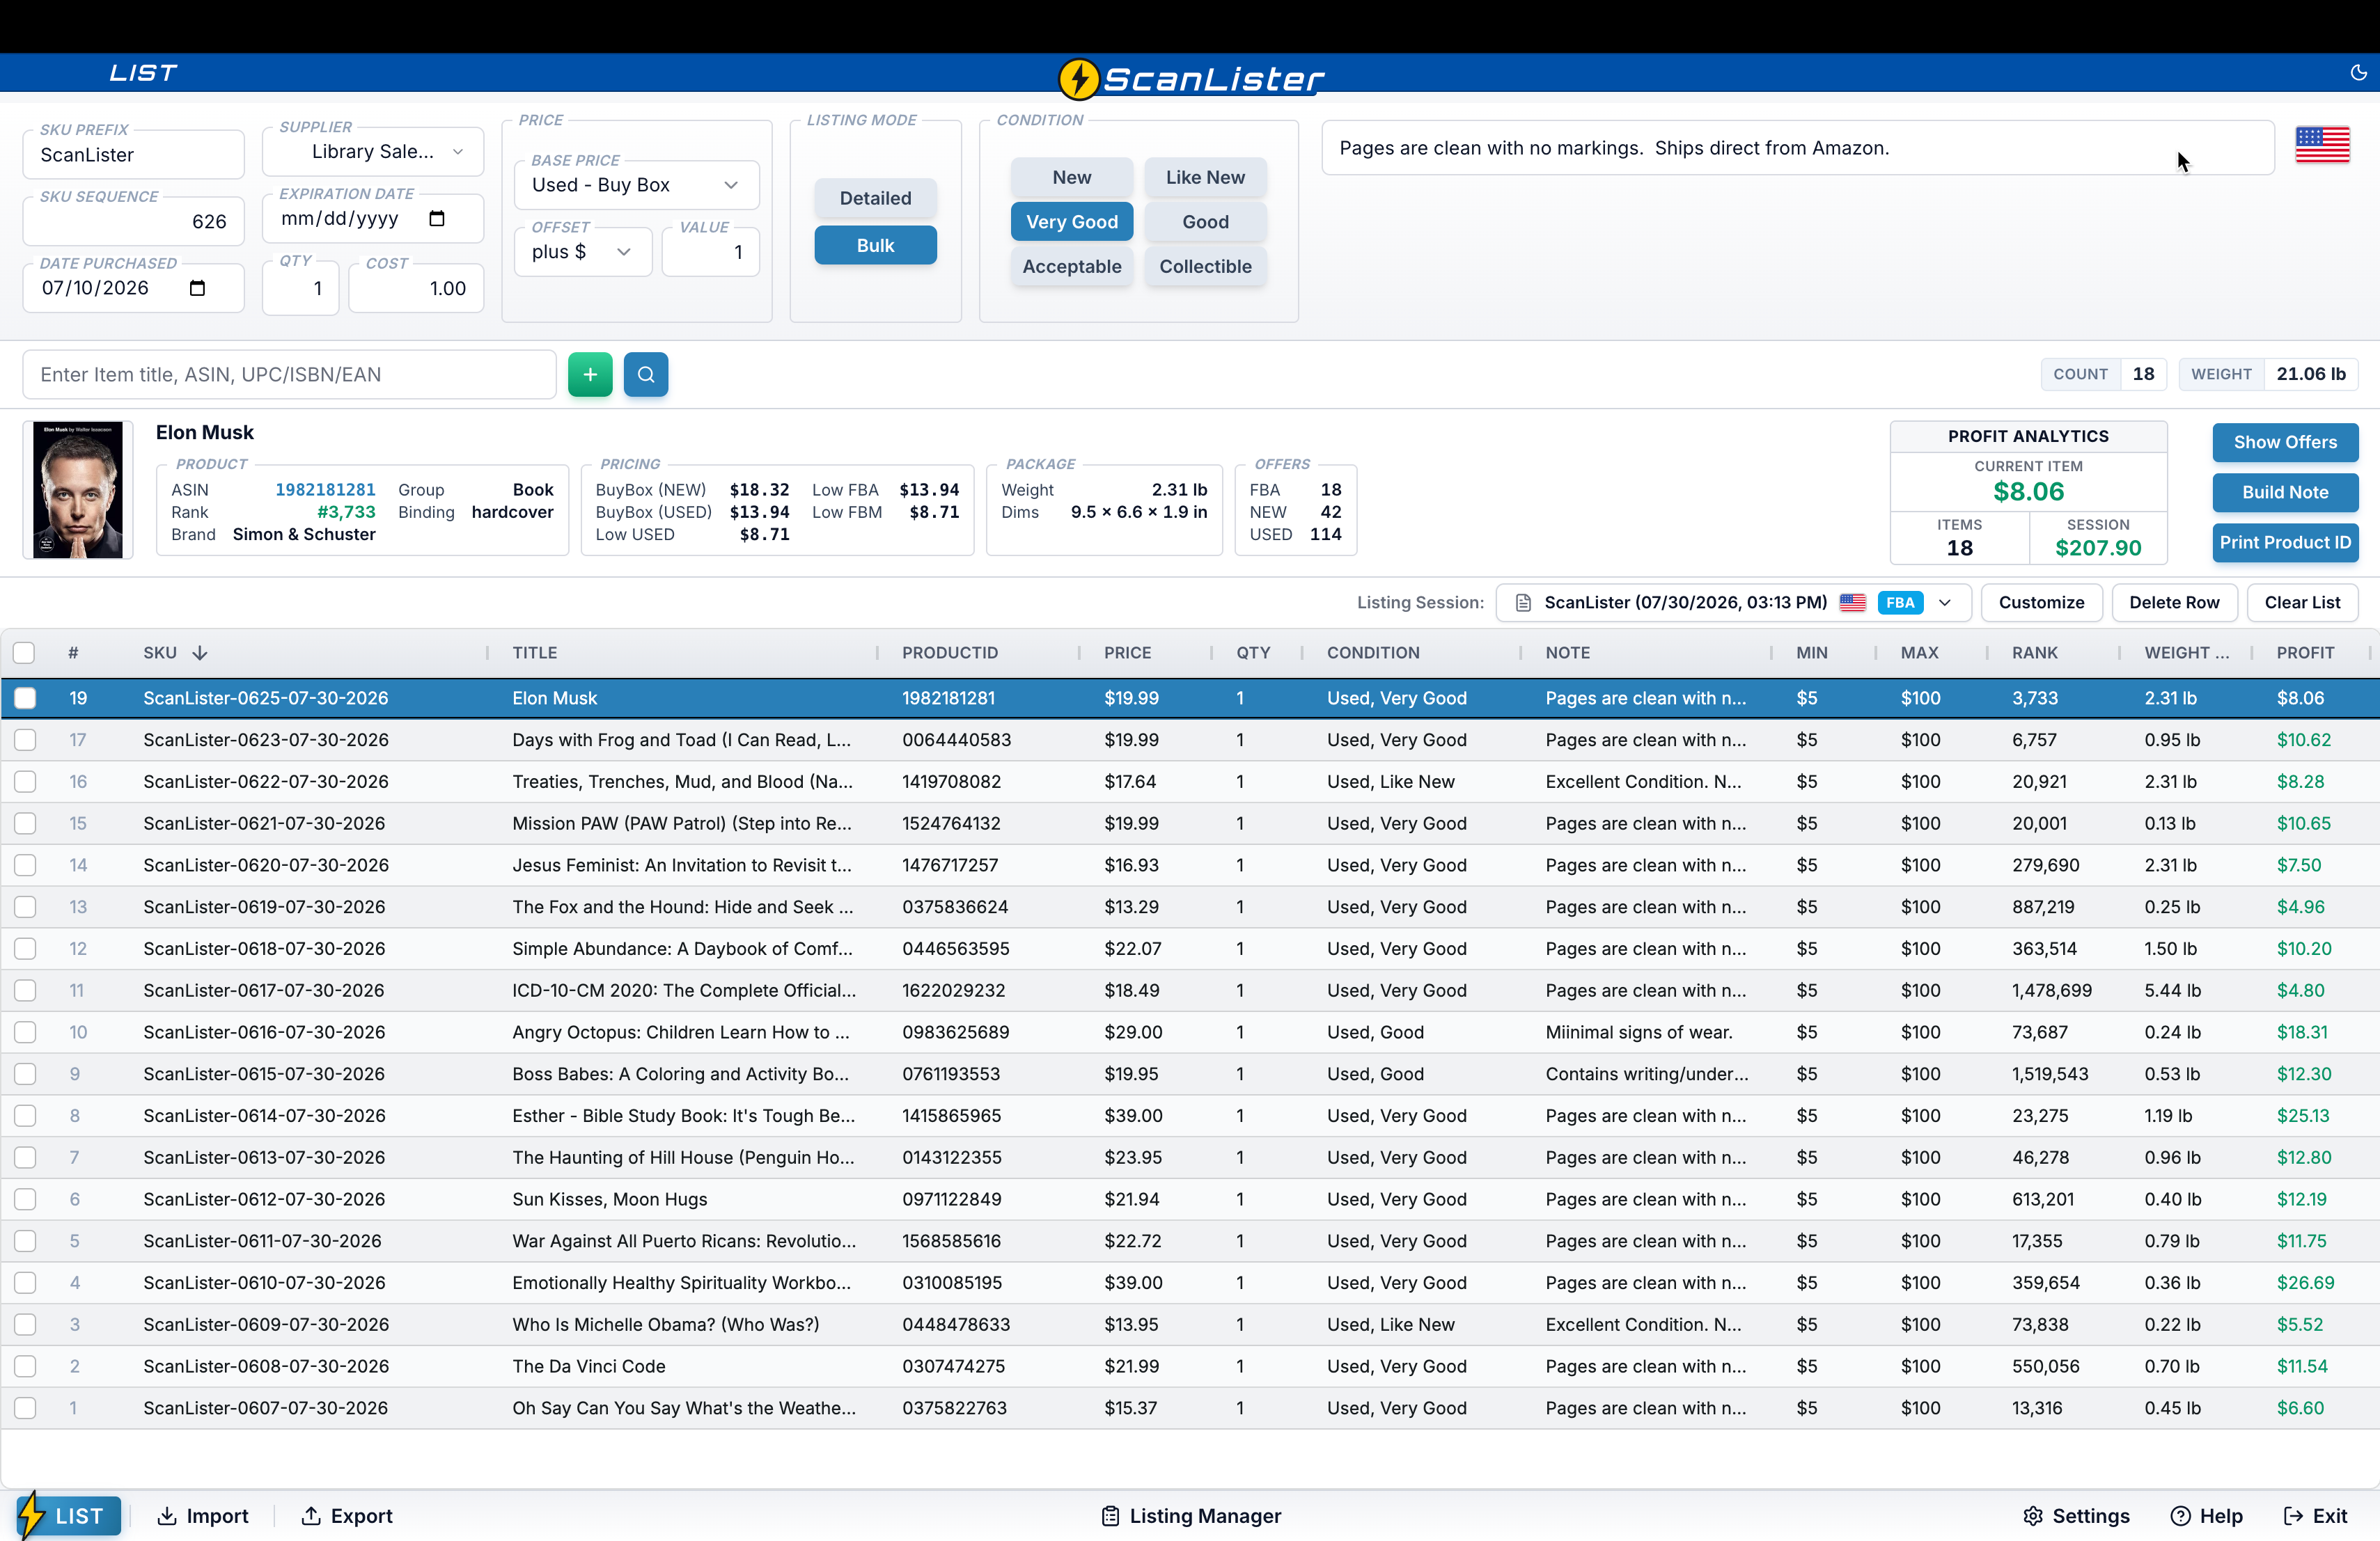Sort by the PRICE column header
This screenshot has width=2380, height=1541.
pos(1127,653)
